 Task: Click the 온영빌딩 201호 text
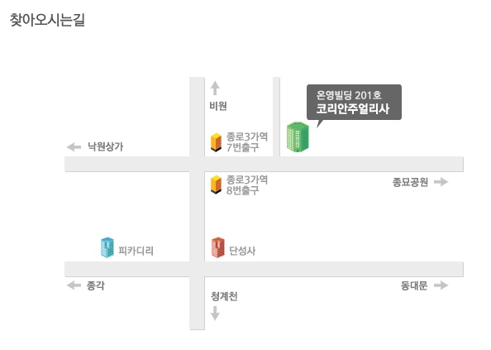(x=349, y=95)
